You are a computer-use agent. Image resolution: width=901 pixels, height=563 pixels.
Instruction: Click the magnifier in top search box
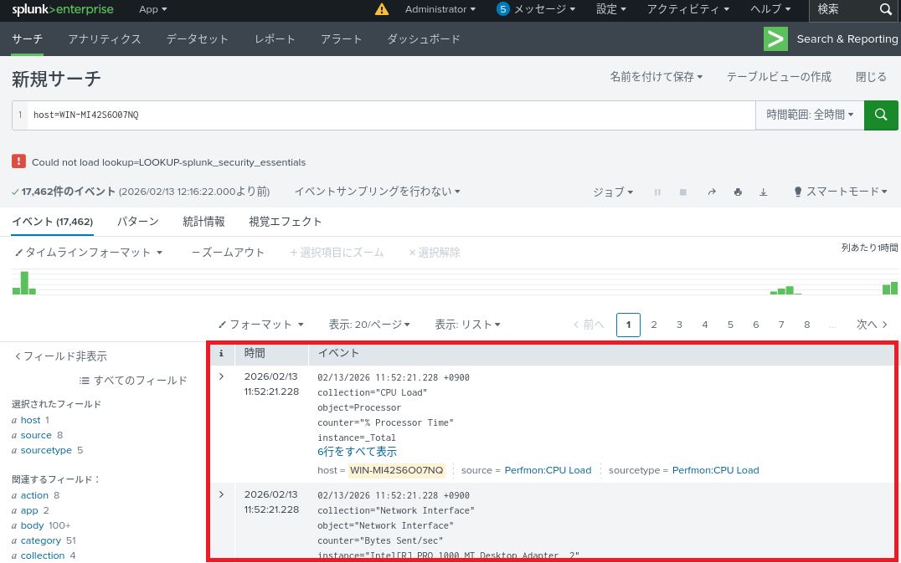[x=886, y=9]
